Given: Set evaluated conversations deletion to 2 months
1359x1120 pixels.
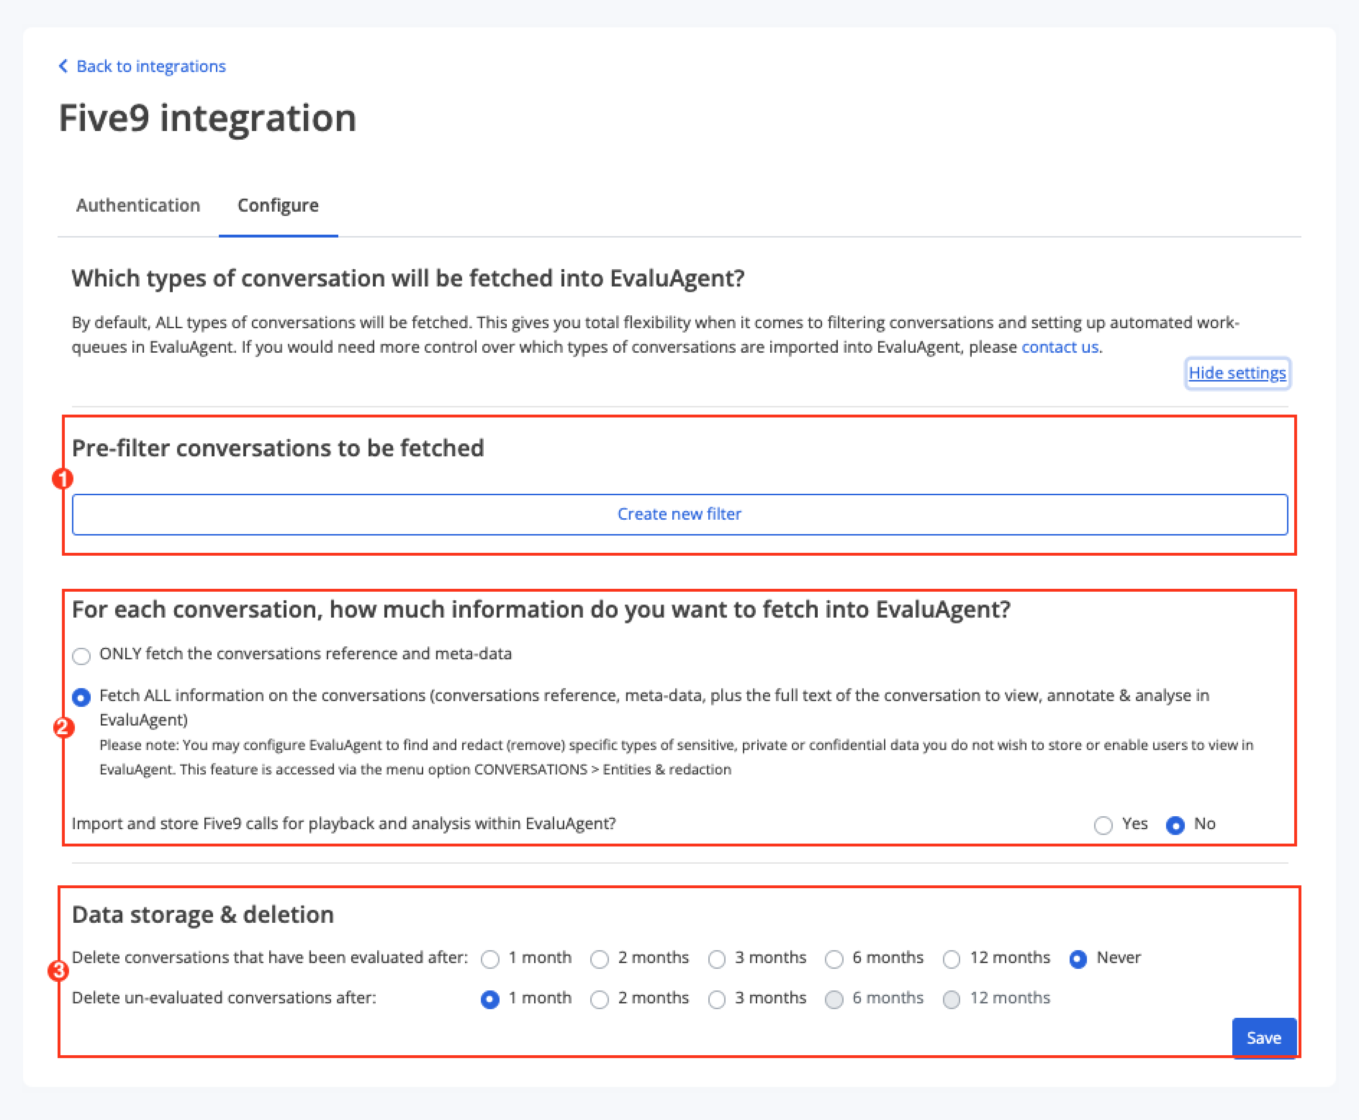Looking at the screenshot, I should point(600,959).
